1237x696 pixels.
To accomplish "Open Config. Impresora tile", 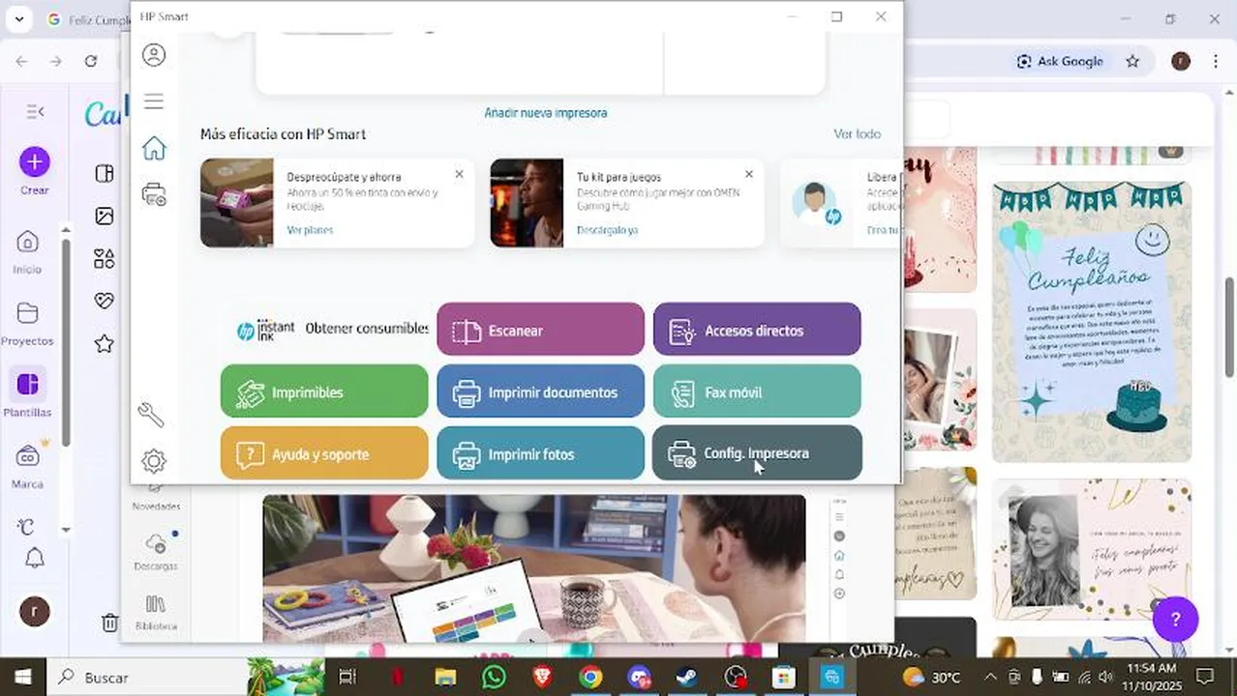I will [x=757, y=452].
